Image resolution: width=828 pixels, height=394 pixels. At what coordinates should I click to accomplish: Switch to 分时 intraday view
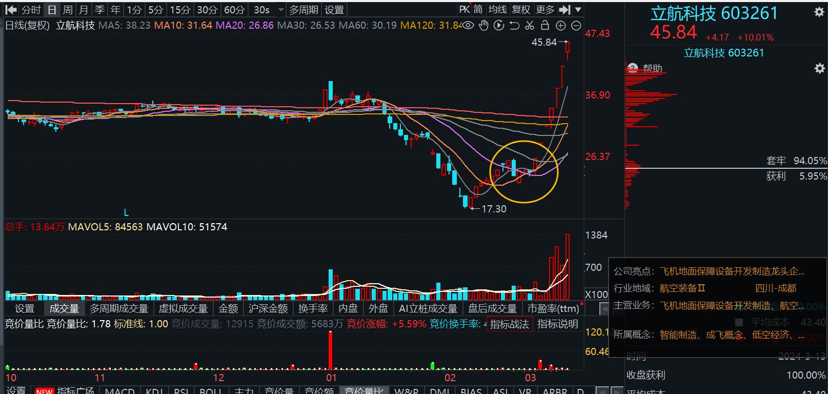(x=31, y=10)
